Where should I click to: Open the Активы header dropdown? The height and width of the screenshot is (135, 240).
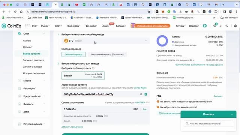[180, 26]
